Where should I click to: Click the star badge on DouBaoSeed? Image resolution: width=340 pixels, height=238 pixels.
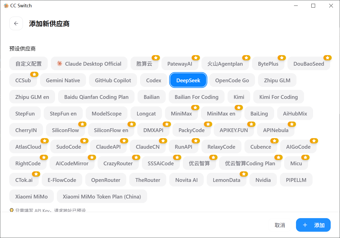327,58
